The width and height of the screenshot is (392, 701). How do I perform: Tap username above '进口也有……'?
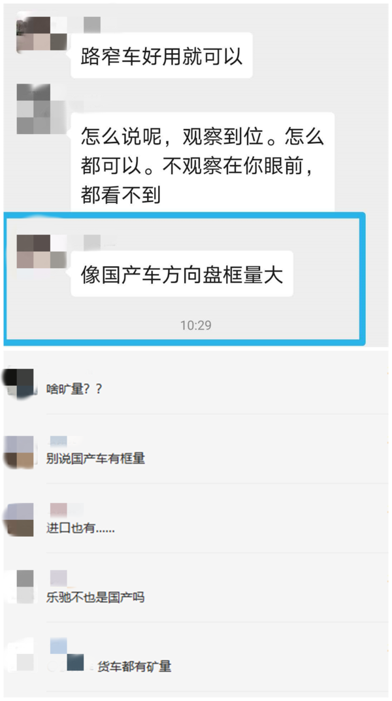point(59,509)
